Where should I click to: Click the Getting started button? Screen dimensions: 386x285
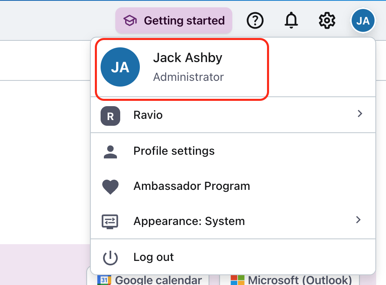pyautogui.click(x=174, y=20)
